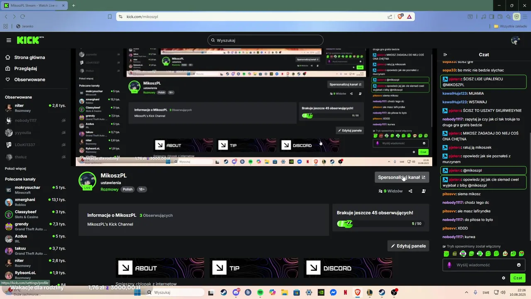Click the Brave Rewards triangle icon
The height and width of the screenshot is (299, 531).
click(409, 17)
